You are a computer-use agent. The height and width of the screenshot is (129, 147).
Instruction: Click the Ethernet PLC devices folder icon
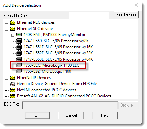click(x=13, y=22)
